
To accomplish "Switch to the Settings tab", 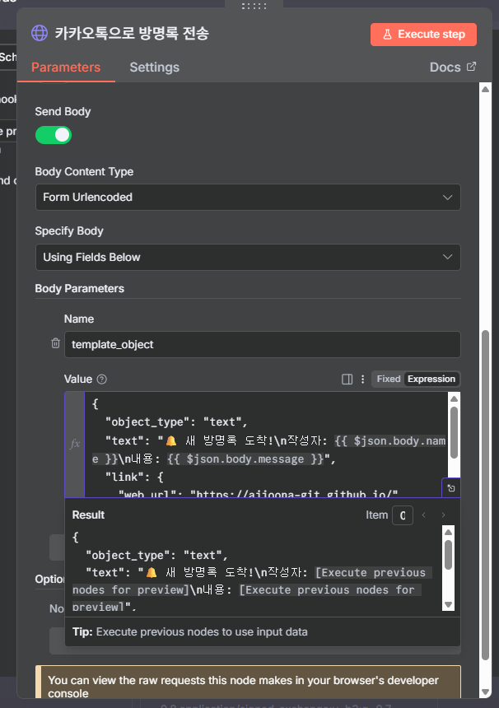I will click(x=154, y=68).
